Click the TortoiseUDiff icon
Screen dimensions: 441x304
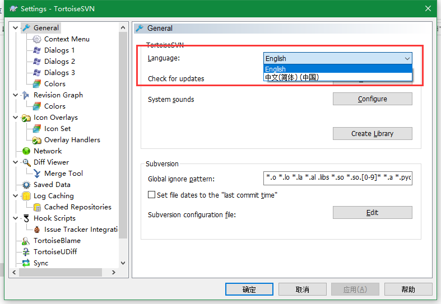[x=26, y=252]
